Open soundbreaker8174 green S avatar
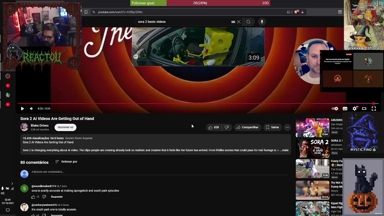Screen dimensions: 384x216 (24, 188)
